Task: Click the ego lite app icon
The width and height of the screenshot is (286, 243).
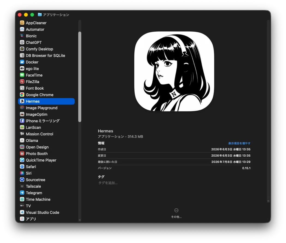Action: [22, 69]
